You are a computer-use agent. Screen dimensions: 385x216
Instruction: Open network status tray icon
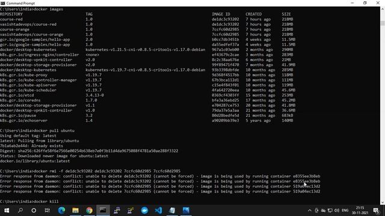330,211
